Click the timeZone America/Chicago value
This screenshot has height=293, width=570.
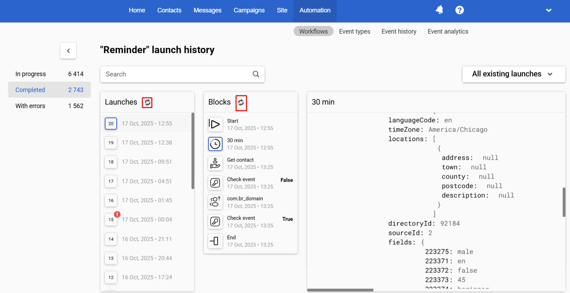coord(458,129)
